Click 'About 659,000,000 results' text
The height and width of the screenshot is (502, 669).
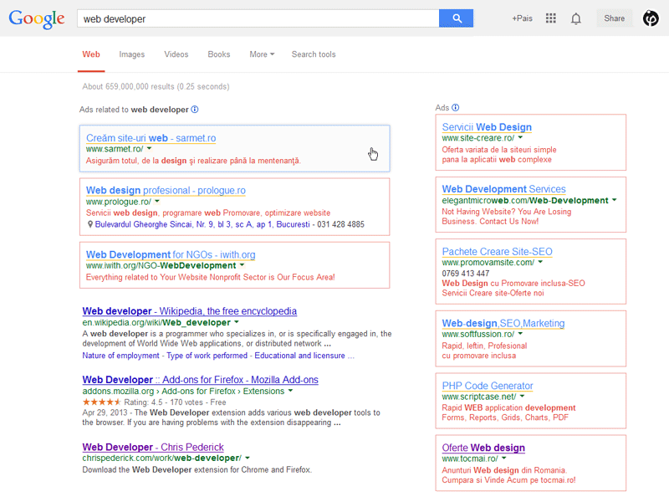tap(156, 87)
